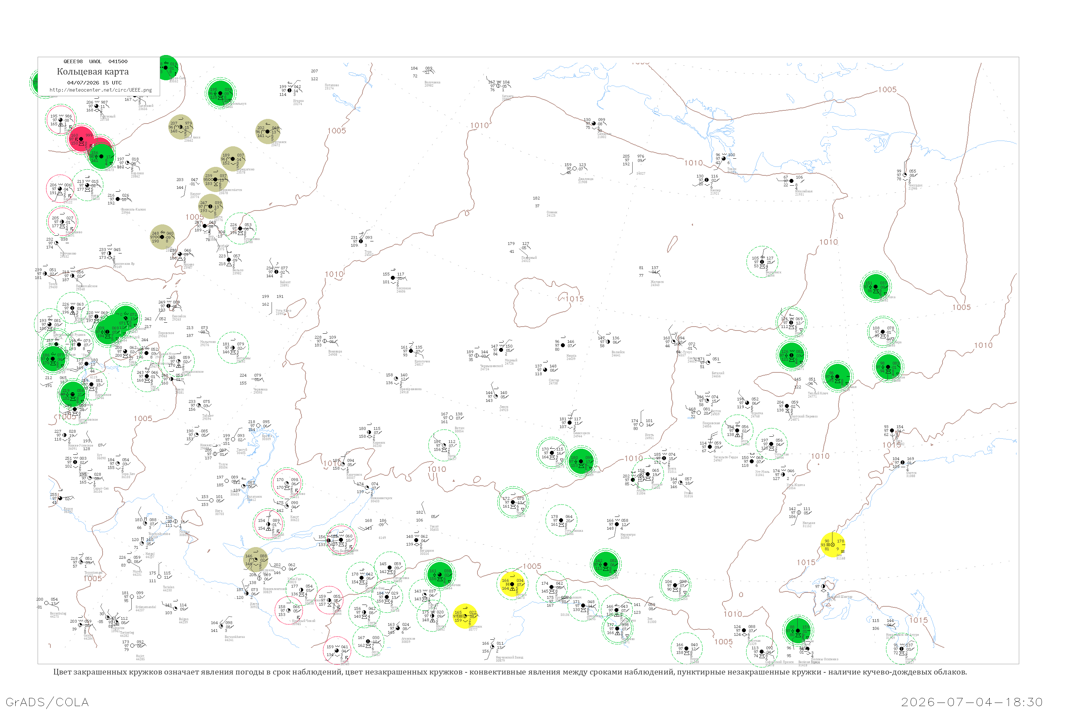Click the "Келлог" station name label
The height and width of the screenshot is (710, 1065).
[195, 194]
